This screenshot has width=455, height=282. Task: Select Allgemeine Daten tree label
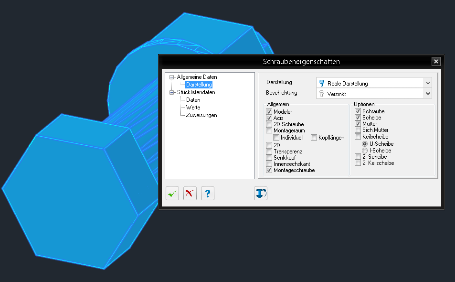197,77
